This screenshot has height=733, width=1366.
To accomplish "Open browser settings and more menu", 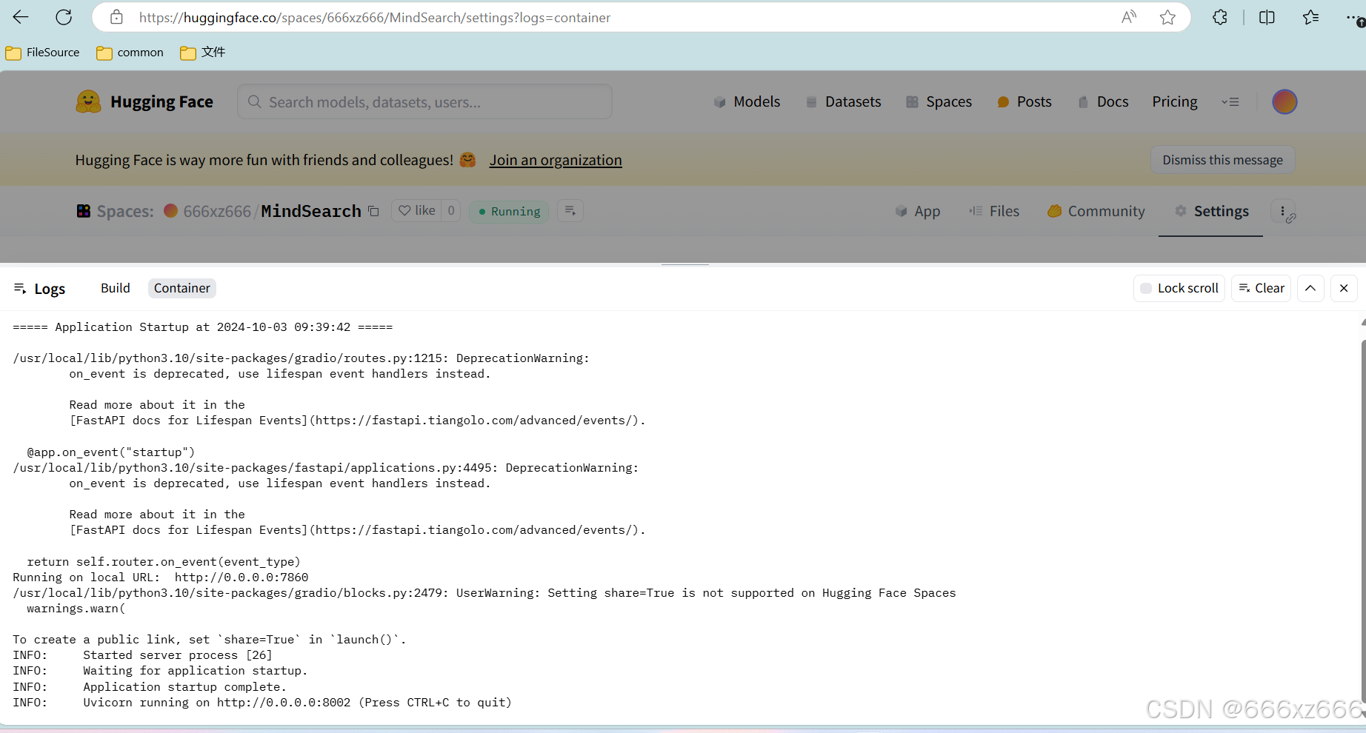I will (x=1354, y=17).
